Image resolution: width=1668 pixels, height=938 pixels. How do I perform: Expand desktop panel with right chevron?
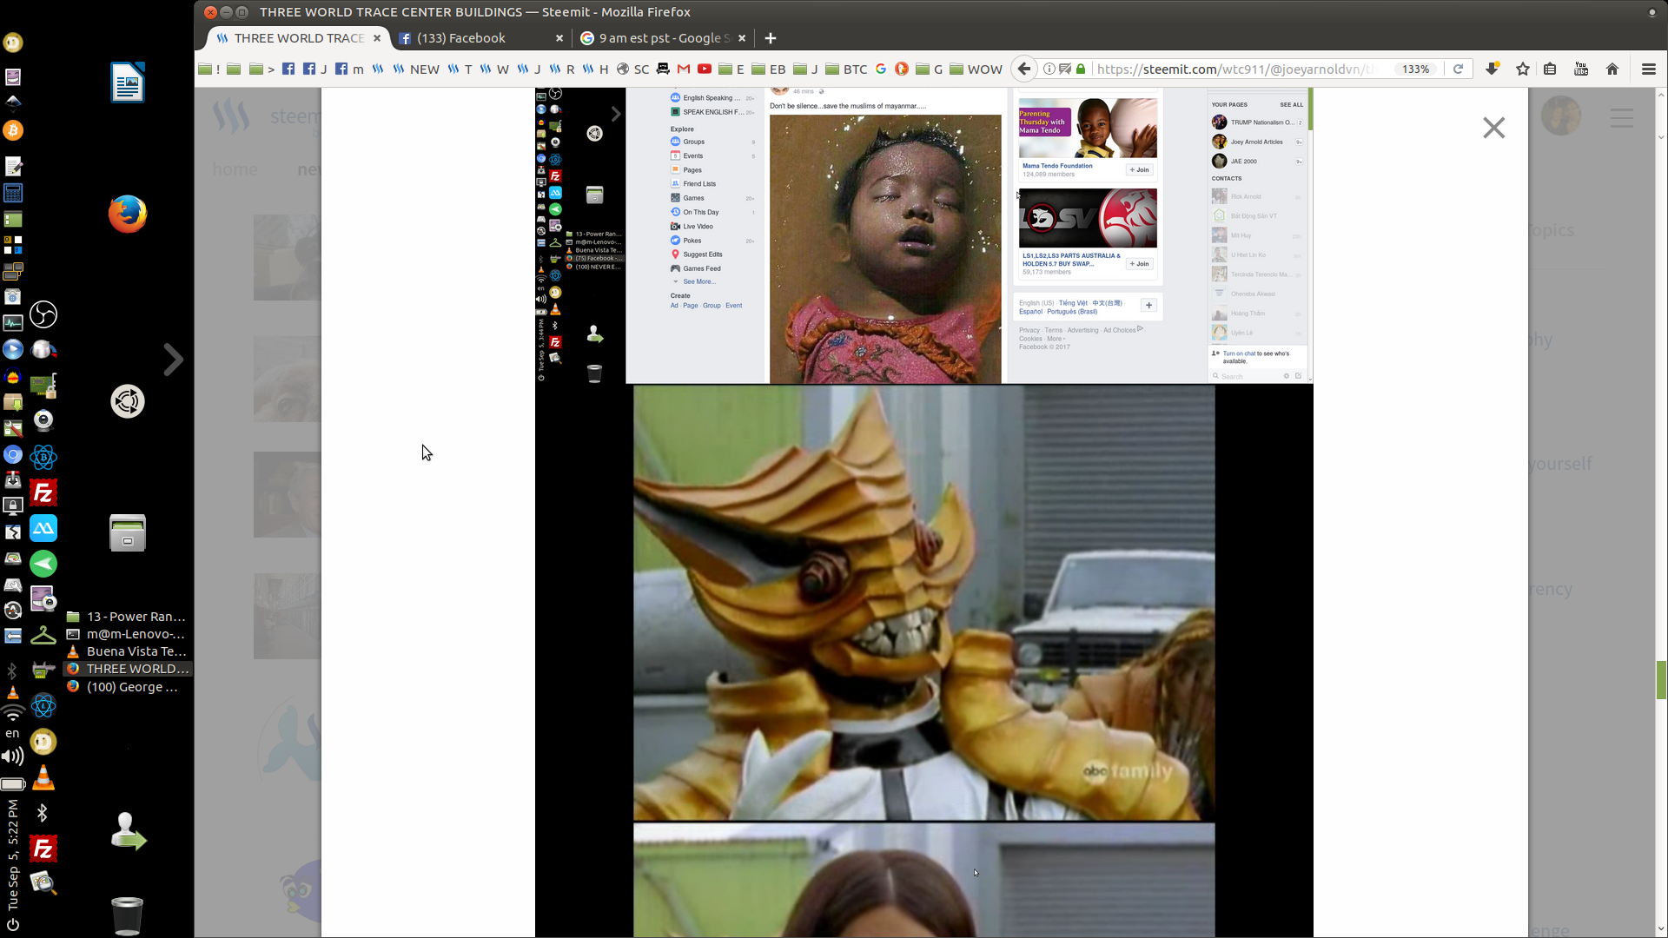[x=173, y=359]
